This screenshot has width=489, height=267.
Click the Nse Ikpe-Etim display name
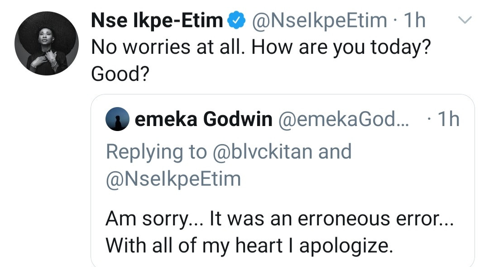click(x=157, y=20)
